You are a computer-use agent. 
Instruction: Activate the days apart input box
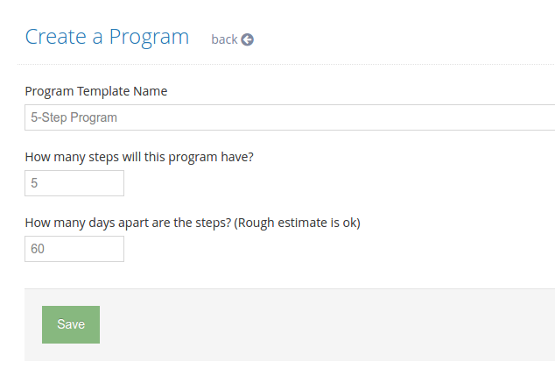pyautogui.click(x=74, y=249)
